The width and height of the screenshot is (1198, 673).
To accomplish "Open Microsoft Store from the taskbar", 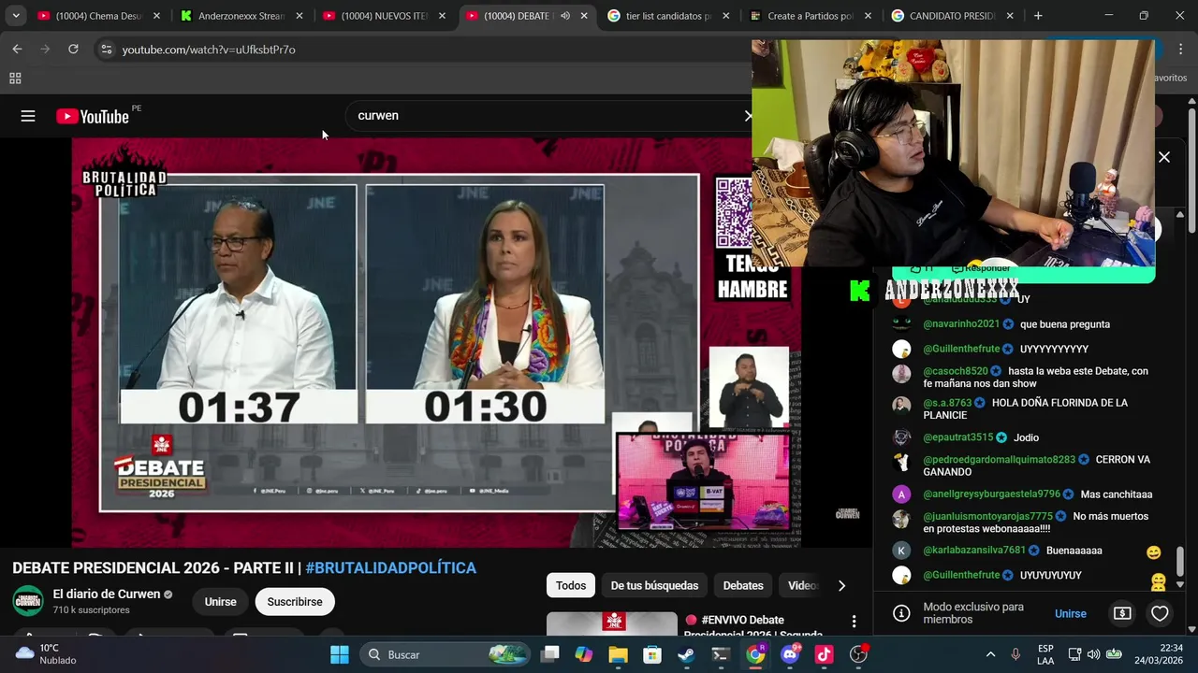I will tap(652, 654).
